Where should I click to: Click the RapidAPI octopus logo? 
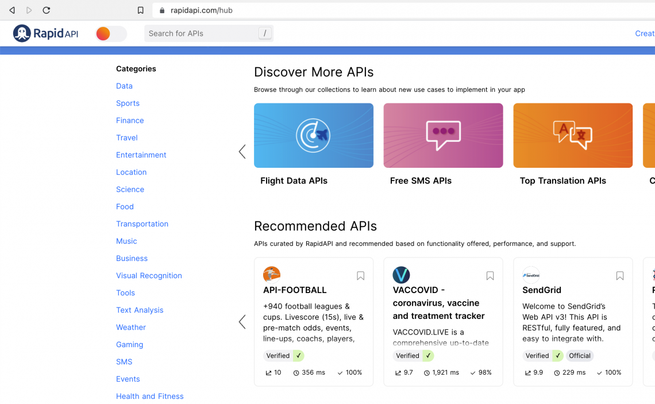[x=22, y=33]
